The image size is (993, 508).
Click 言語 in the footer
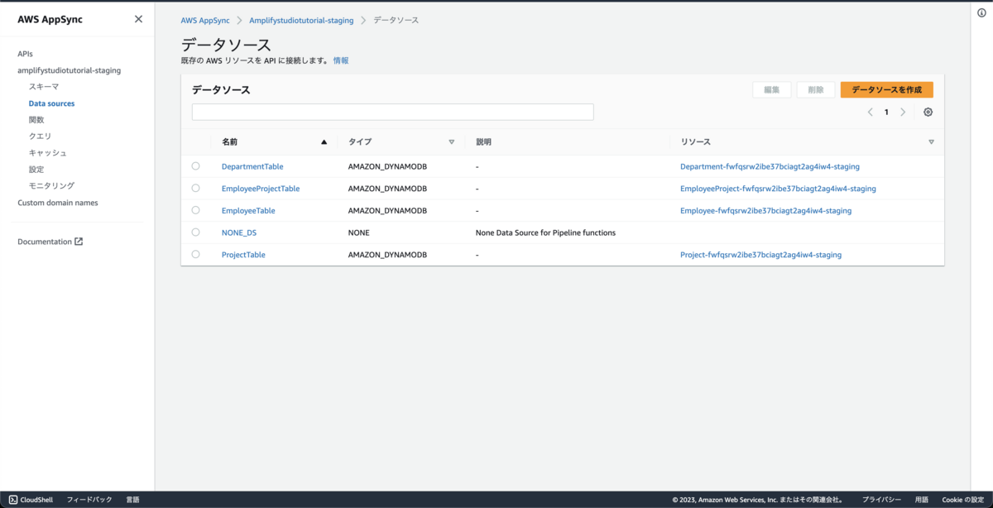tap(132, 500)
